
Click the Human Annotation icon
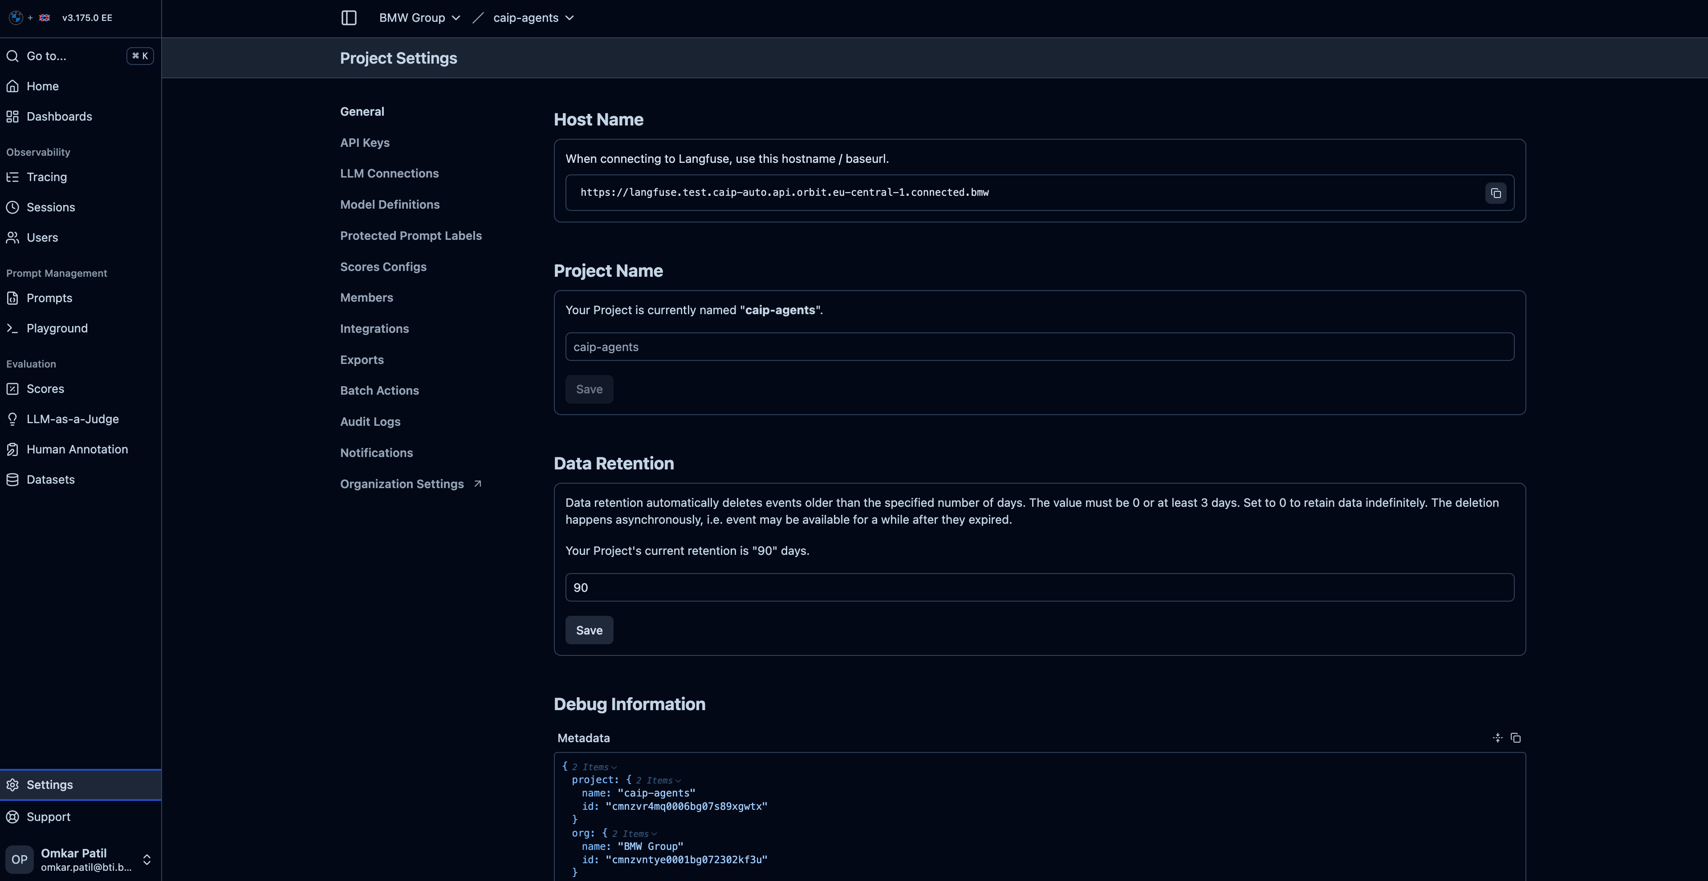(x=12, y=449)
